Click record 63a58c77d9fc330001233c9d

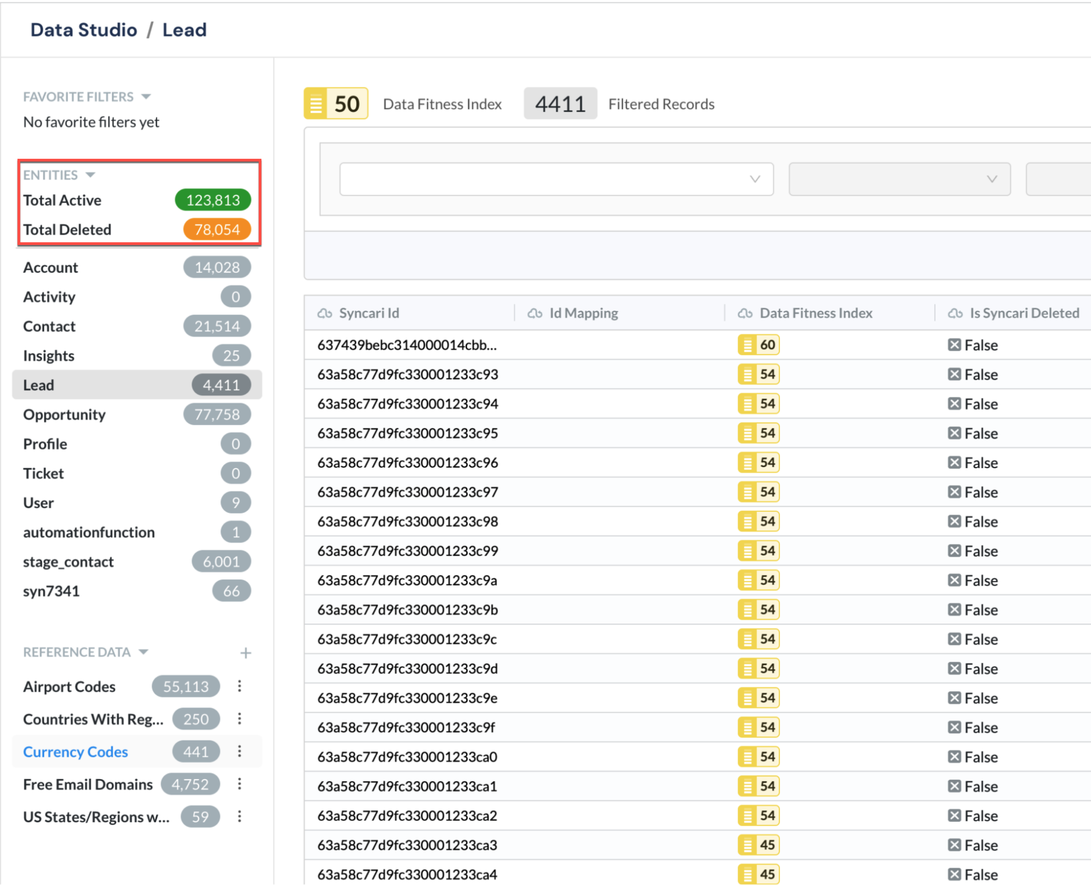click(407, 669)
